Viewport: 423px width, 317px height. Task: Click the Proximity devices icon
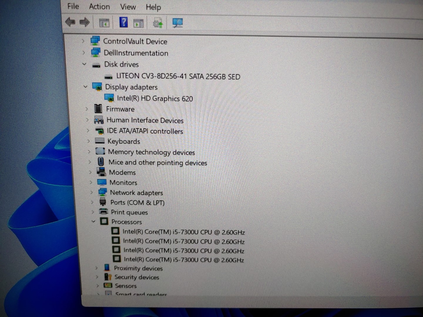[x=107, y=267]
